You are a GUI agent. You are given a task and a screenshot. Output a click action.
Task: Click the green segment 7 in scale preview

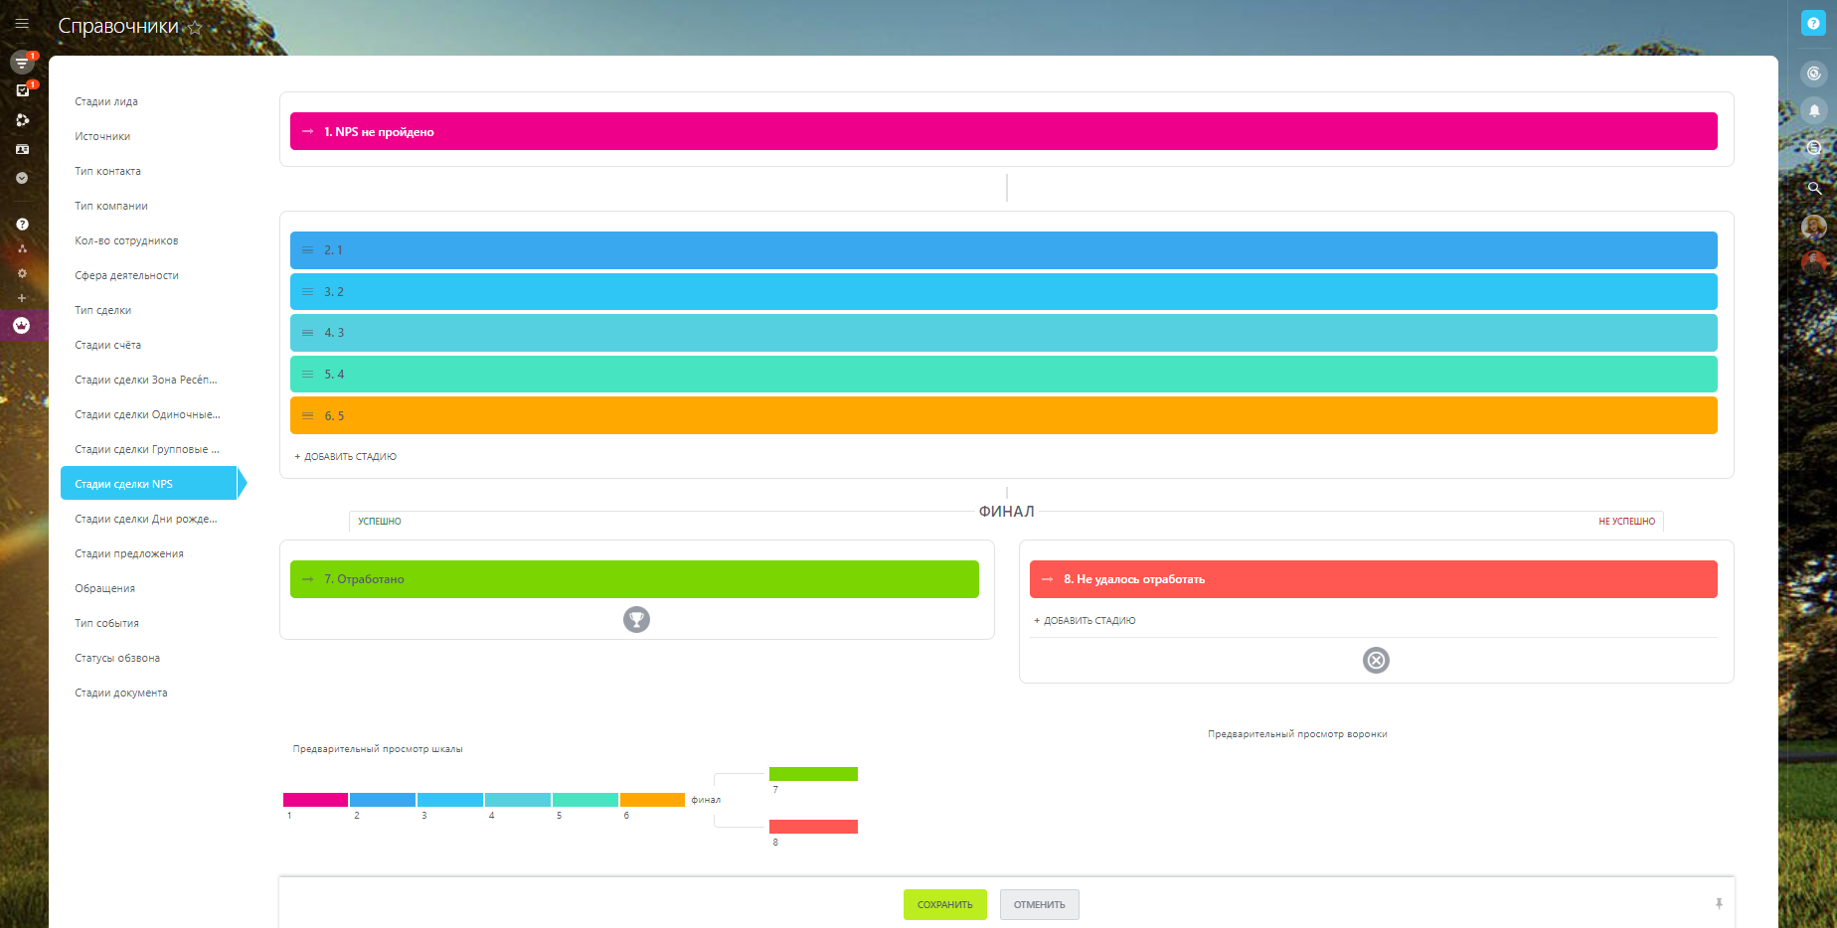pyautogui.click(x=813, y=774)
